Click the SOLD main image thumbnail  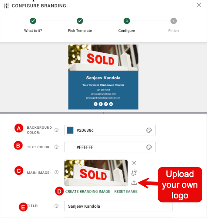(x=96, y=173)
